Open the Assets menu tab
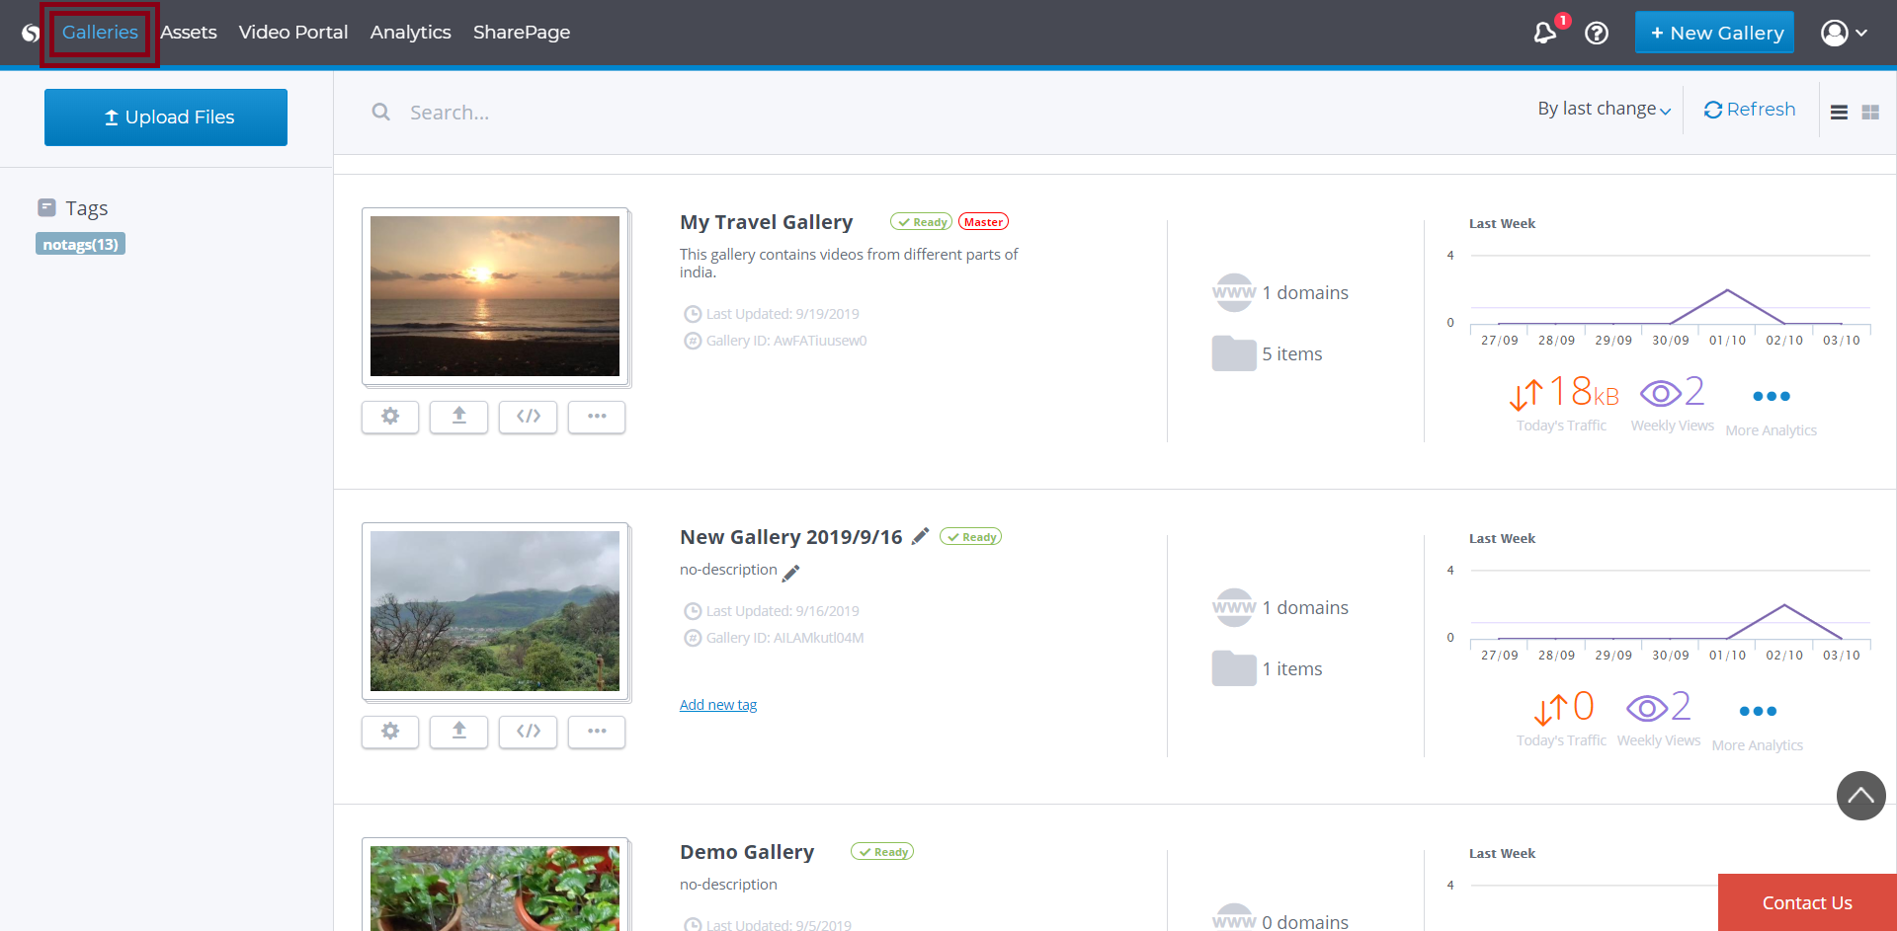 coord(189,33)
